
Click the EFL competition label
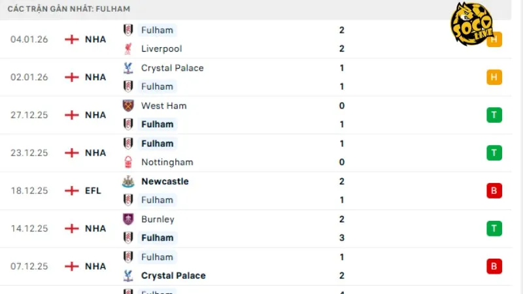click(93, 191)
